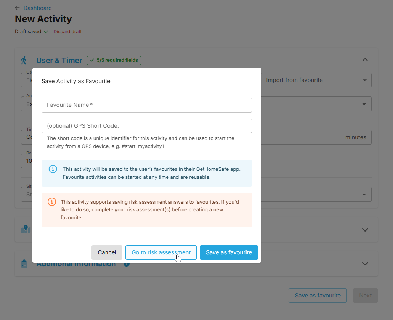Click Go to risk assessment button
This screenshot has width=393, height=320.
(x=161, y=252)
